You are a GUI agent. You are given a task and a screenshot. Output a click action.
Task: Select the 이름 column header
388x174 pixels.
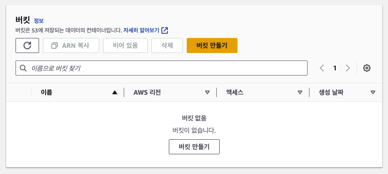[47, 92]
